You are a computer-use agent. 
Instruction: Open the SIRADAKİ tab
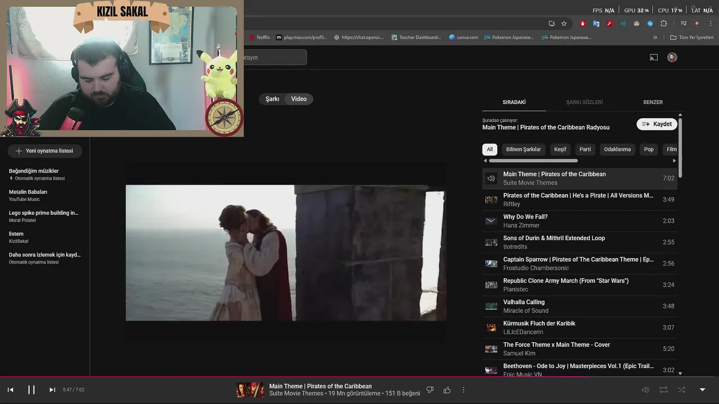[x=514, y=102]
